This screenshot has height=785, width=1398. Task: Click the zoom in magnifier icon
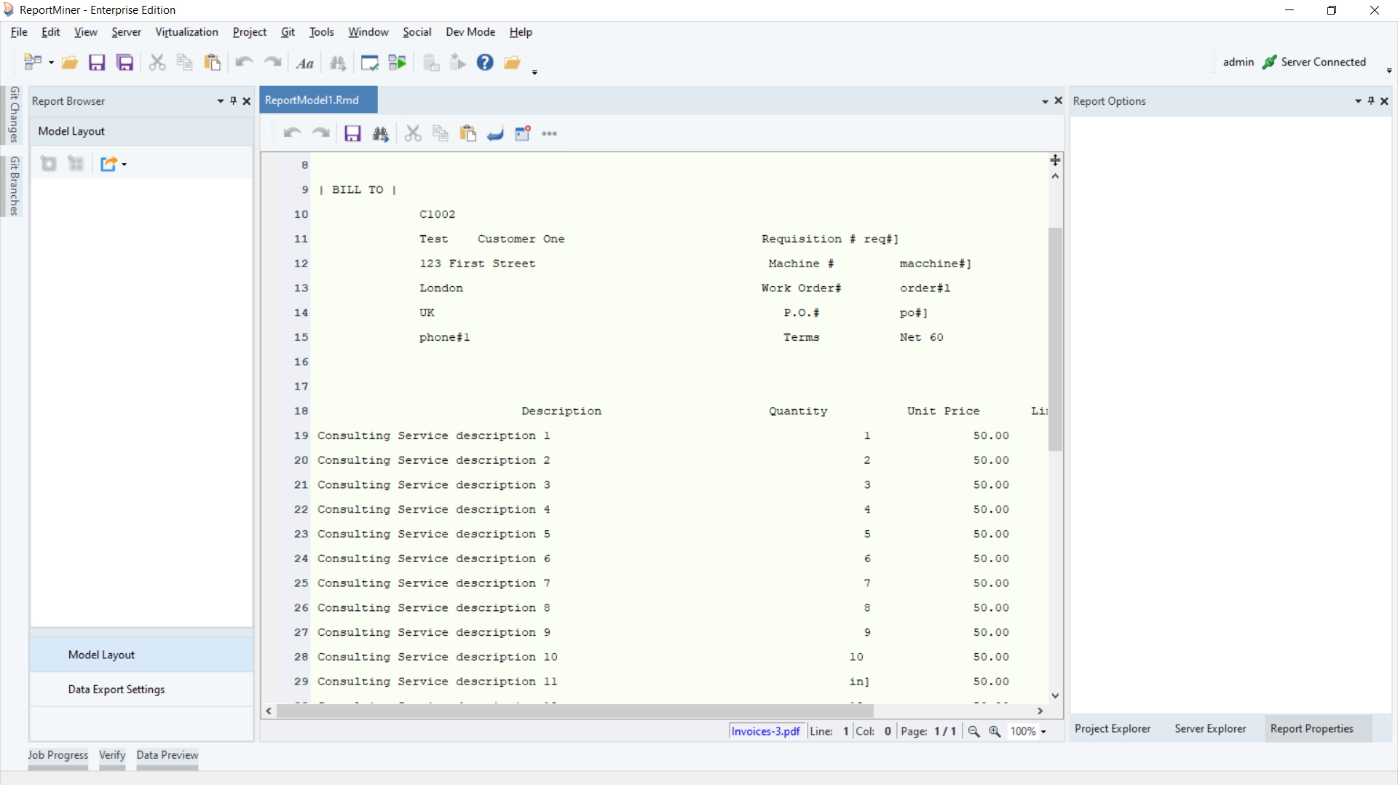(995, 732)
